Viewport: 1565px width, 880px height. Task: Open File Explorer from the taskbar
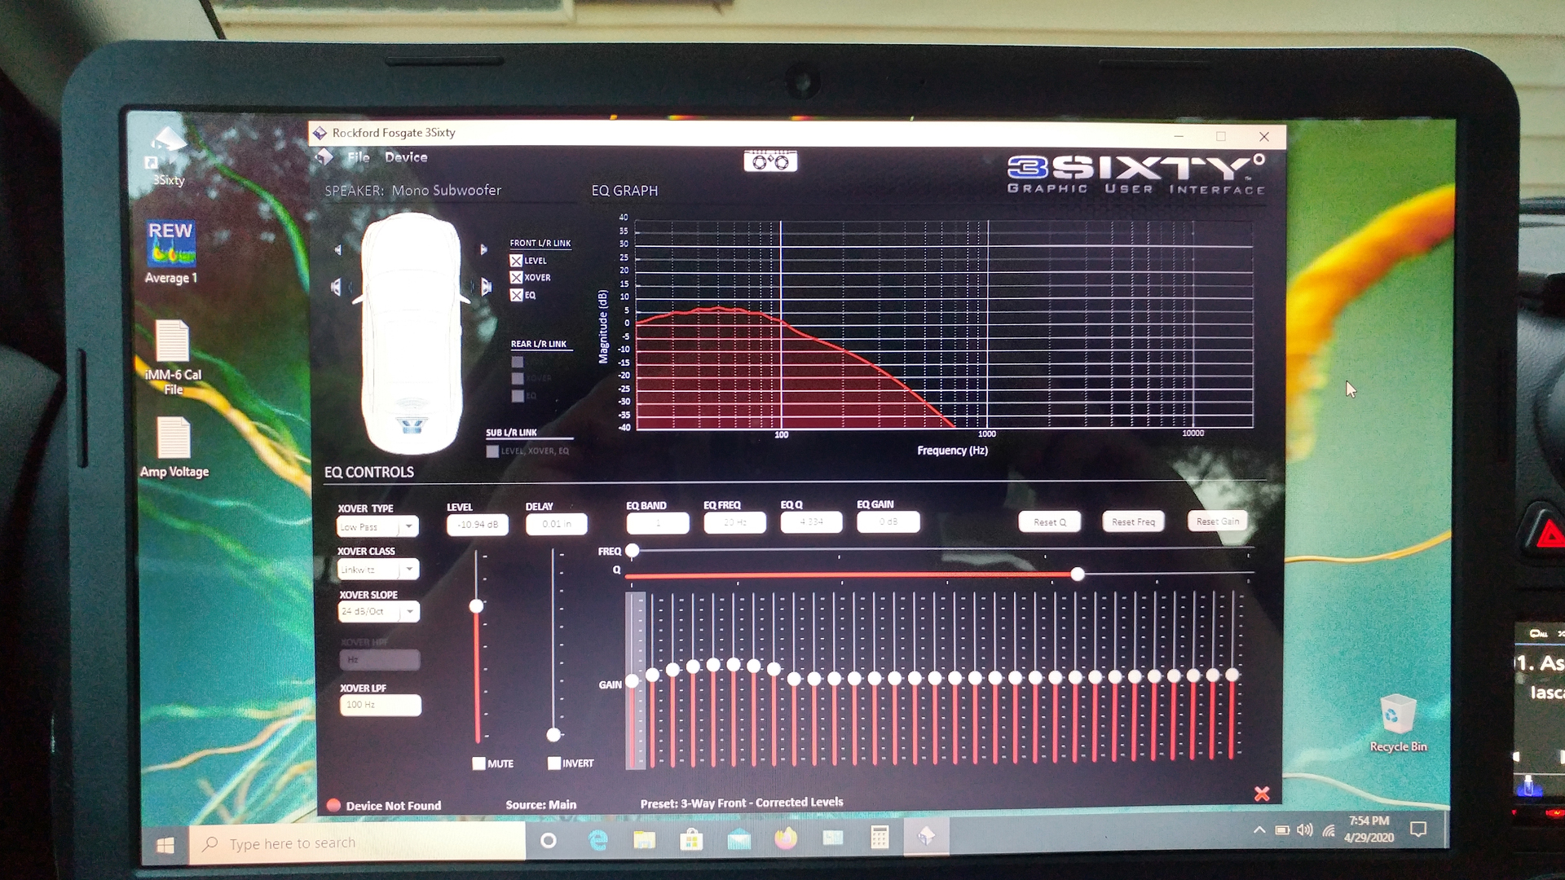click(x=645, y=839)
